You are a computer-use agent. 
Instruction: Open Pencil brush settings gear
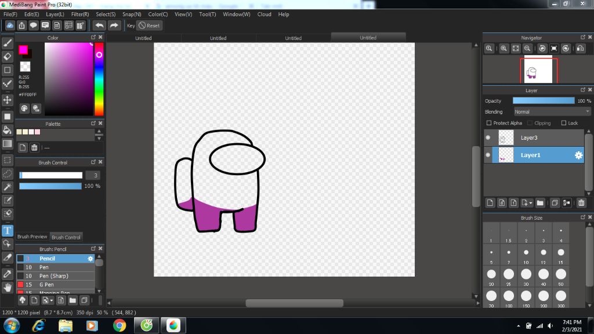tap(90, 259)
